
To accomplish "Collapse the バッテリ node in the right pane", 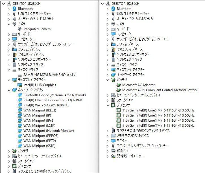I will (x=108, y=80).
